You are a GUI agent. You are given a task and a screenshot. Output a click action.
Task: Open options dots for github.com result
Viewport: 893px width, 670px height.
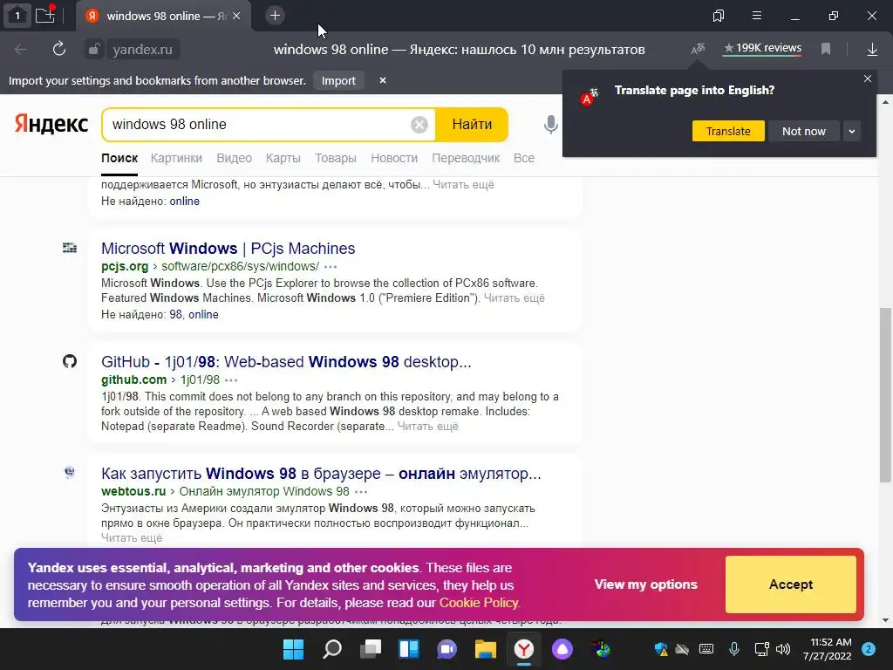pyautogui.click(x=231, y=380)
